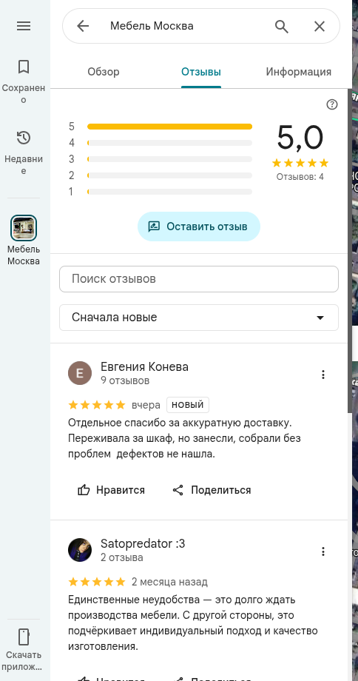Switch to the Отзывы tab
Image resolution: width=358 pixels, height=681 pixels.
[201, 72]
